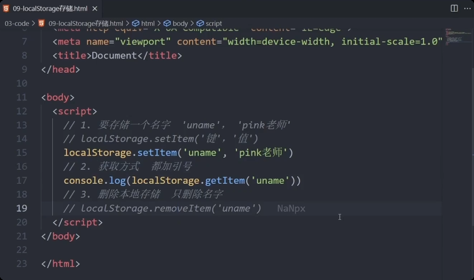The width and height of the screenshot is (474, 280).
Task: Place cursor on the setItem method call
Action: pos(157,152)
